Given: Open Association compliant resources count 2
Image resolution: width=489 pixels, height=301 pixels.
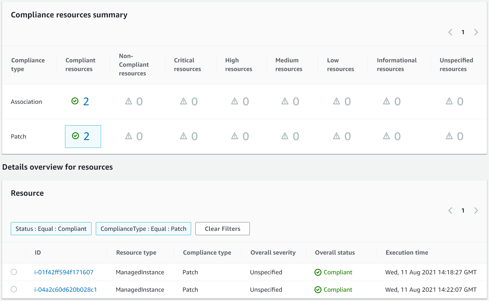Looking at the screenshot, I should [86, 101].
